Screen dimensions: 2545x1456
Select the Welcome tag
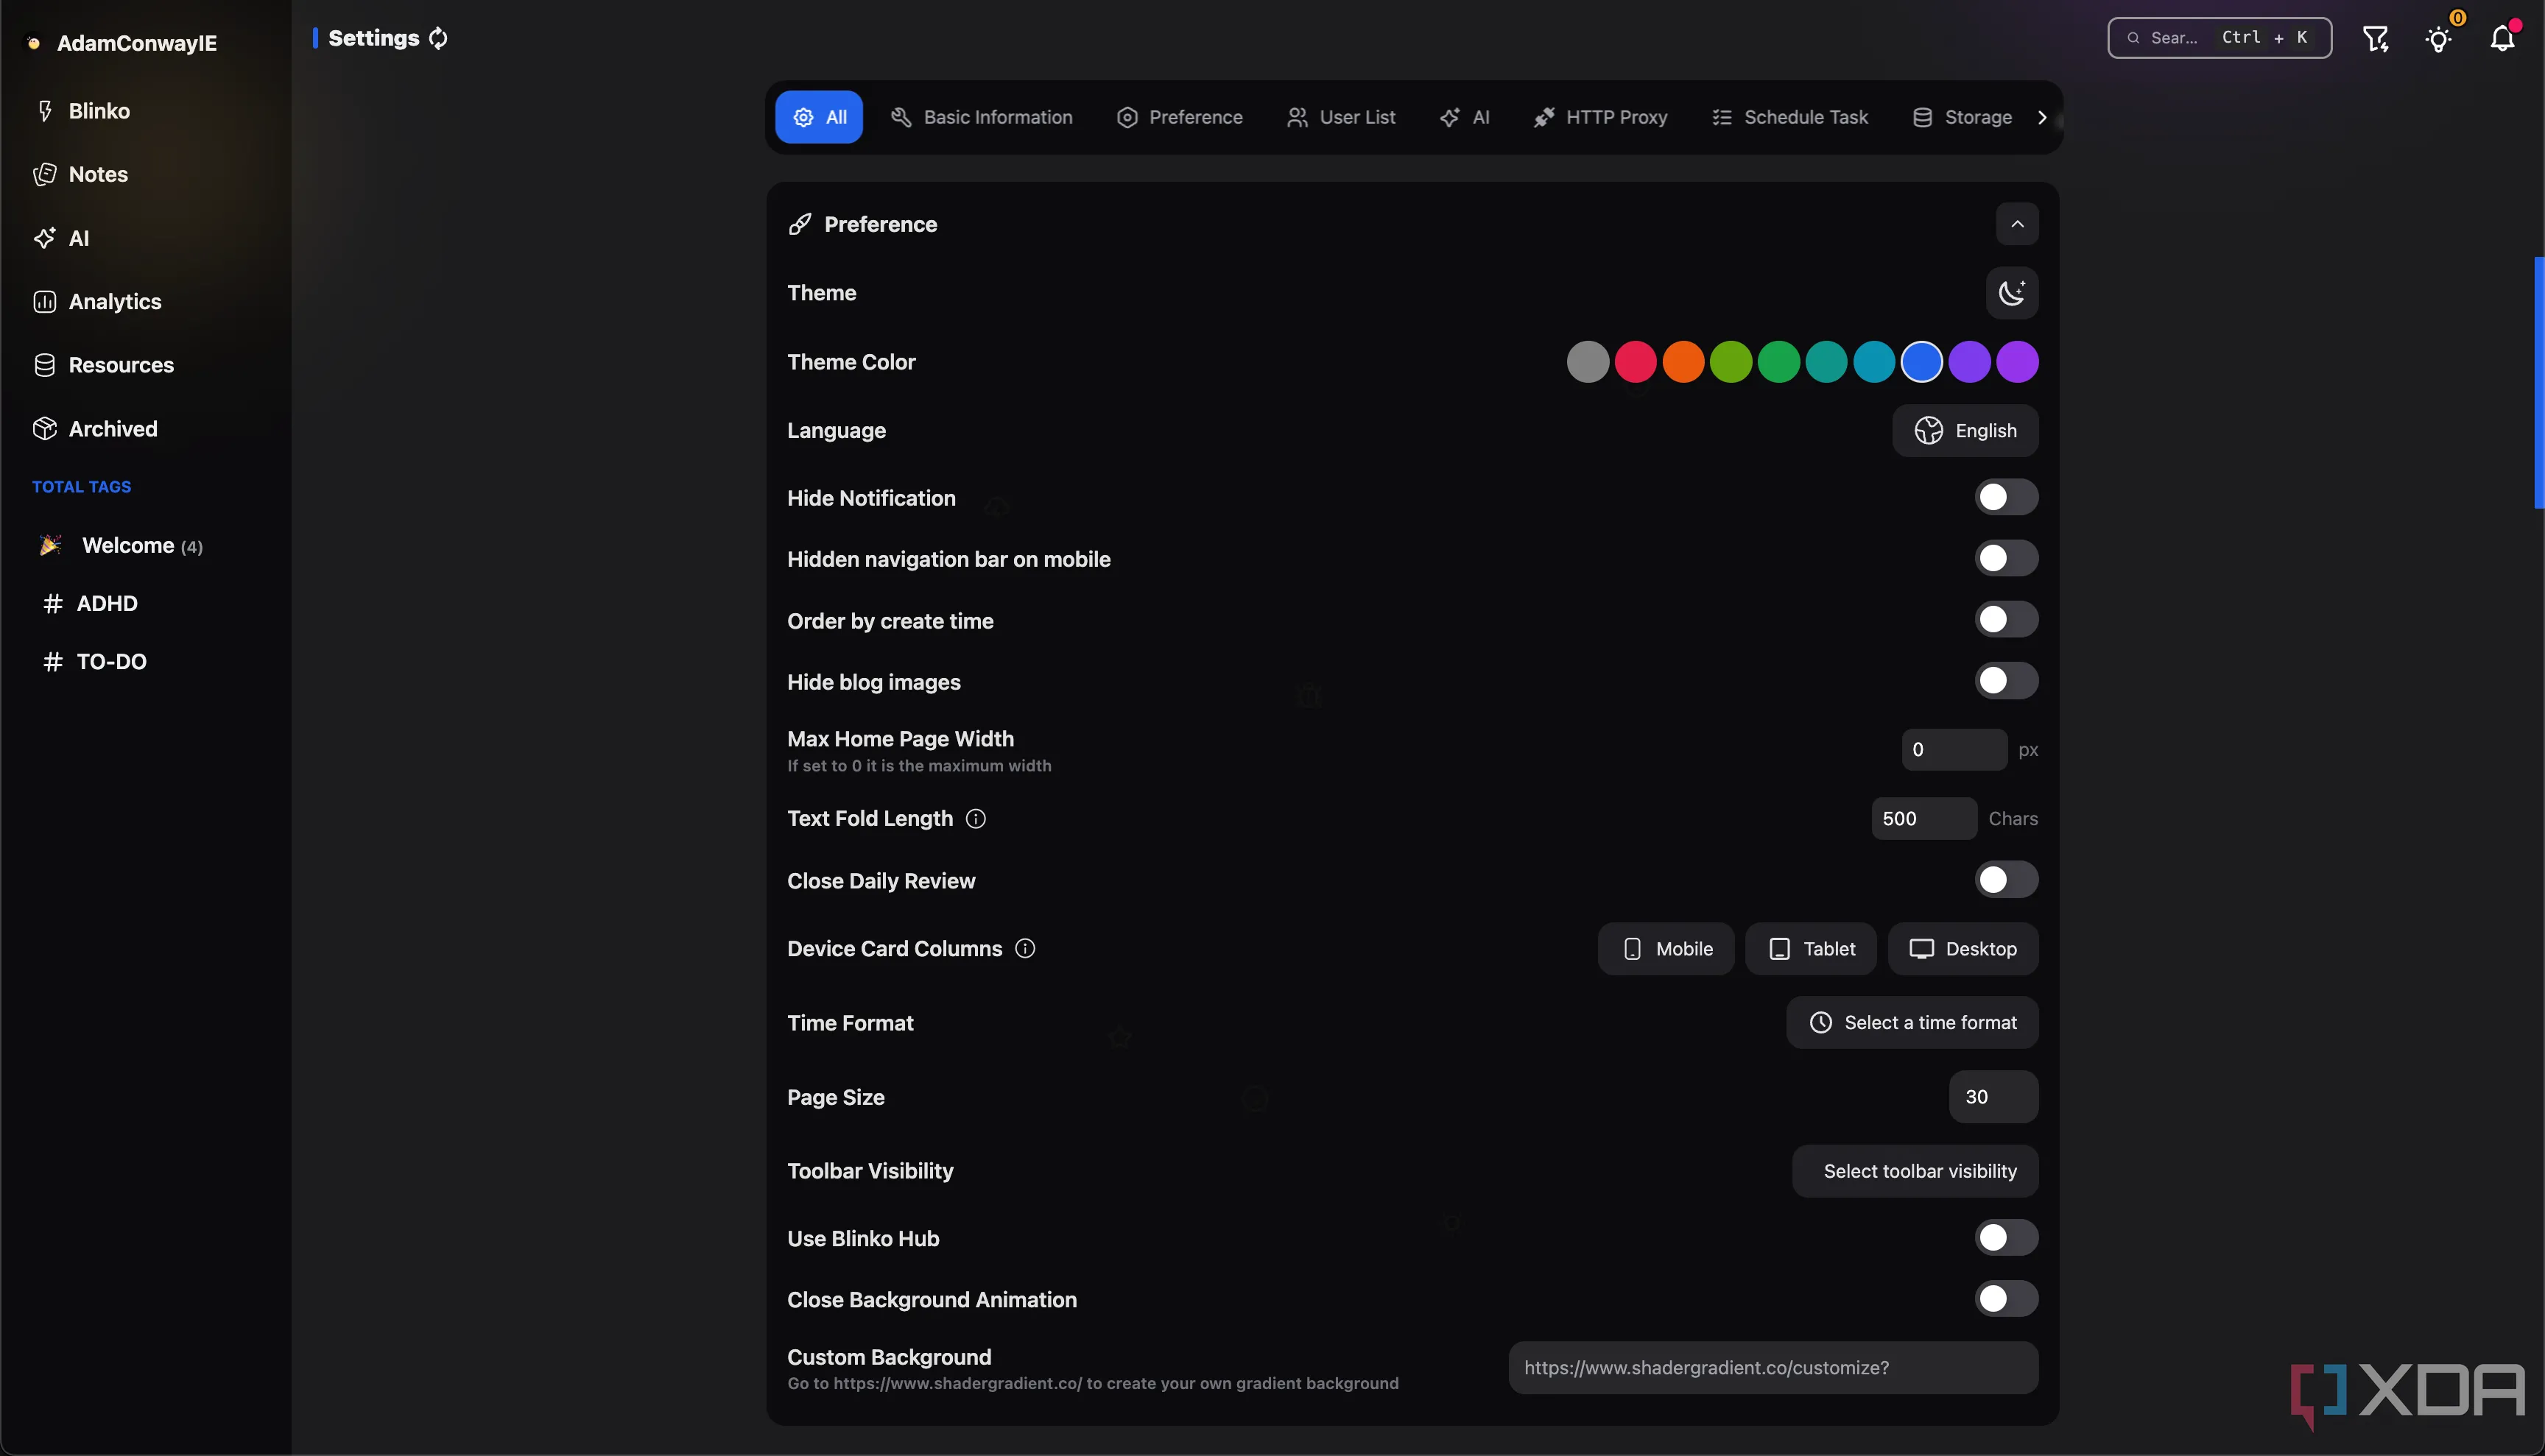pyautogui.click(x=122, y=546)
